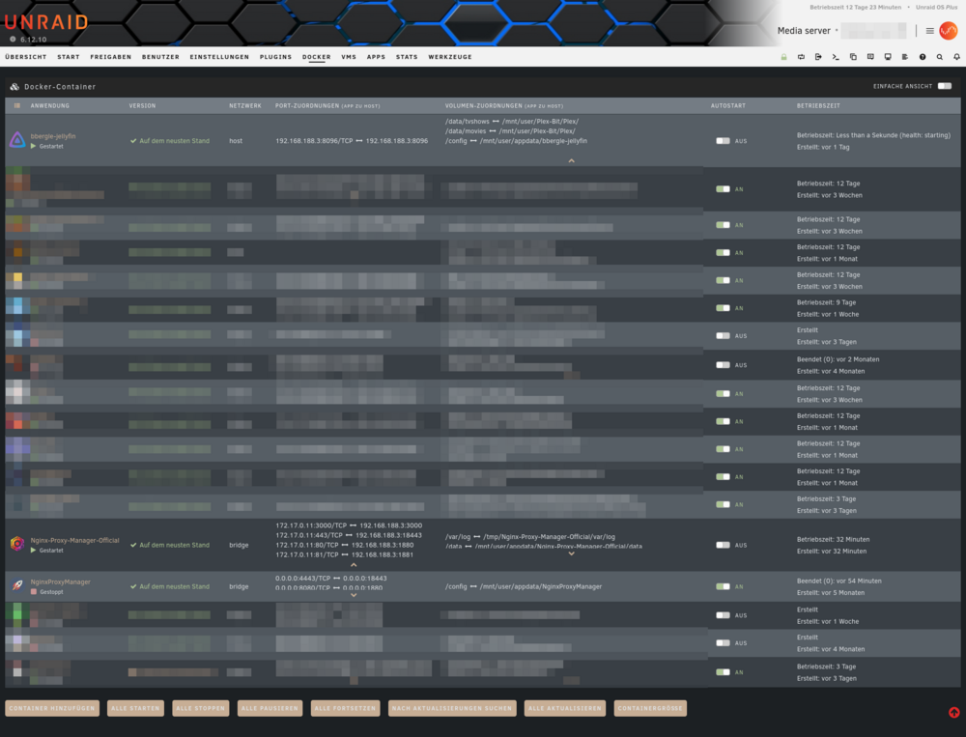Click the Alle fortsetzen button

tap(345, 708)
